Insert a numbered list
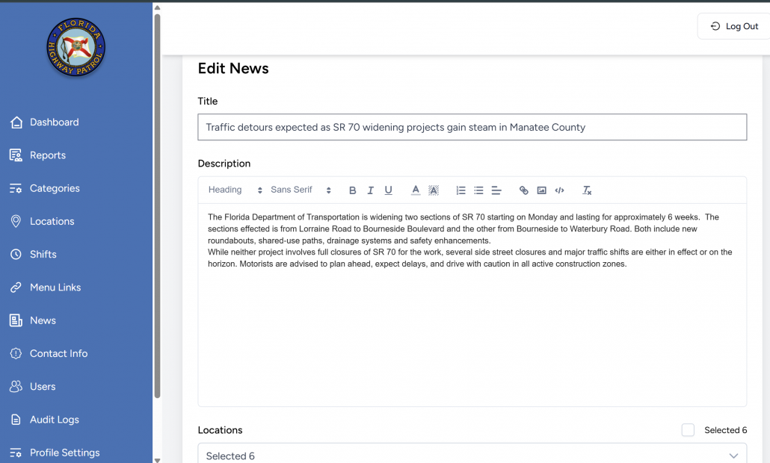This screenshot has height=463, width=770. (461, 190)
